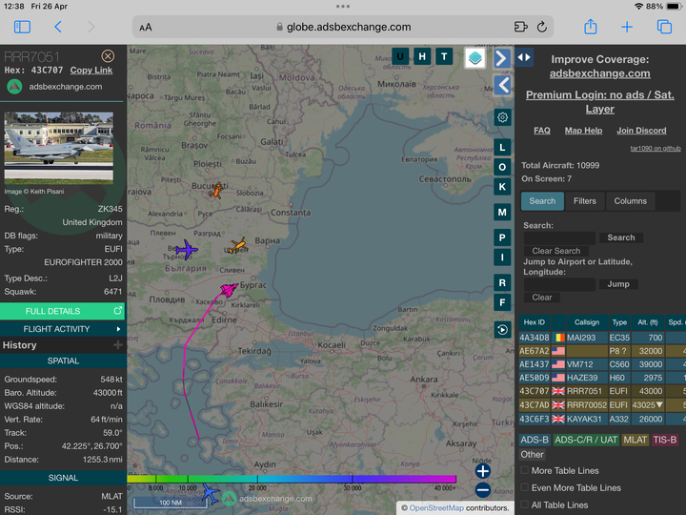The width and height of the screenshot is (686, 515).
Task: Copy Link for this aircraft
Action: pyautogui.click(x=91, y=70)
